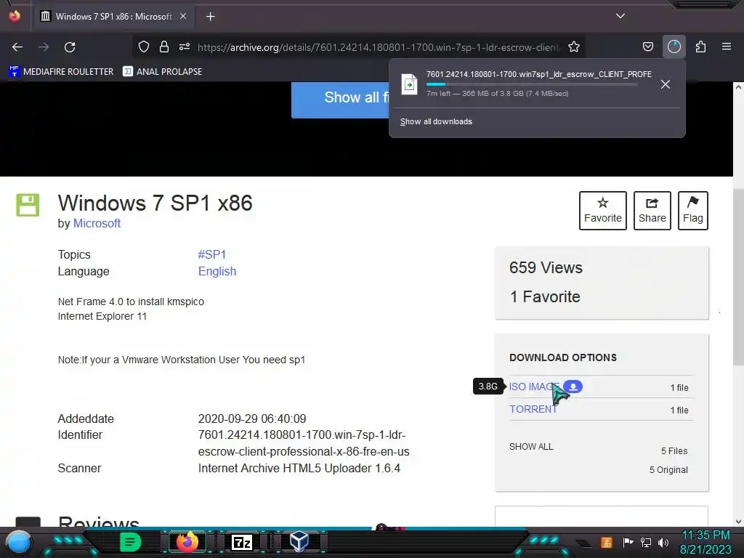Expand the list all tabs chevron

pos(620,16)
